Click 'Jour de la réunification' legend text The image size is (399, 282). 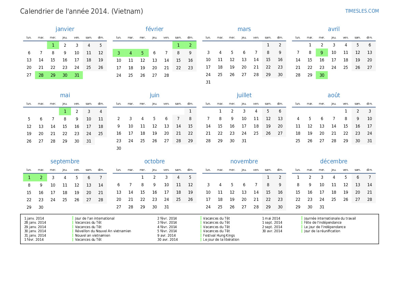coord(322,231)
